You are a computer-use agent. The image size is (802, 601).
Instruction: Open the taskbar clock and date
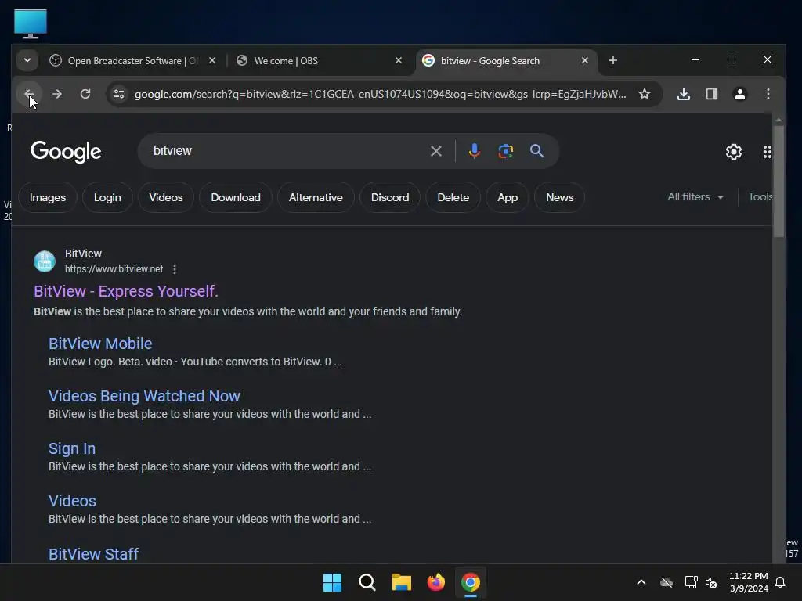(748, 582)
